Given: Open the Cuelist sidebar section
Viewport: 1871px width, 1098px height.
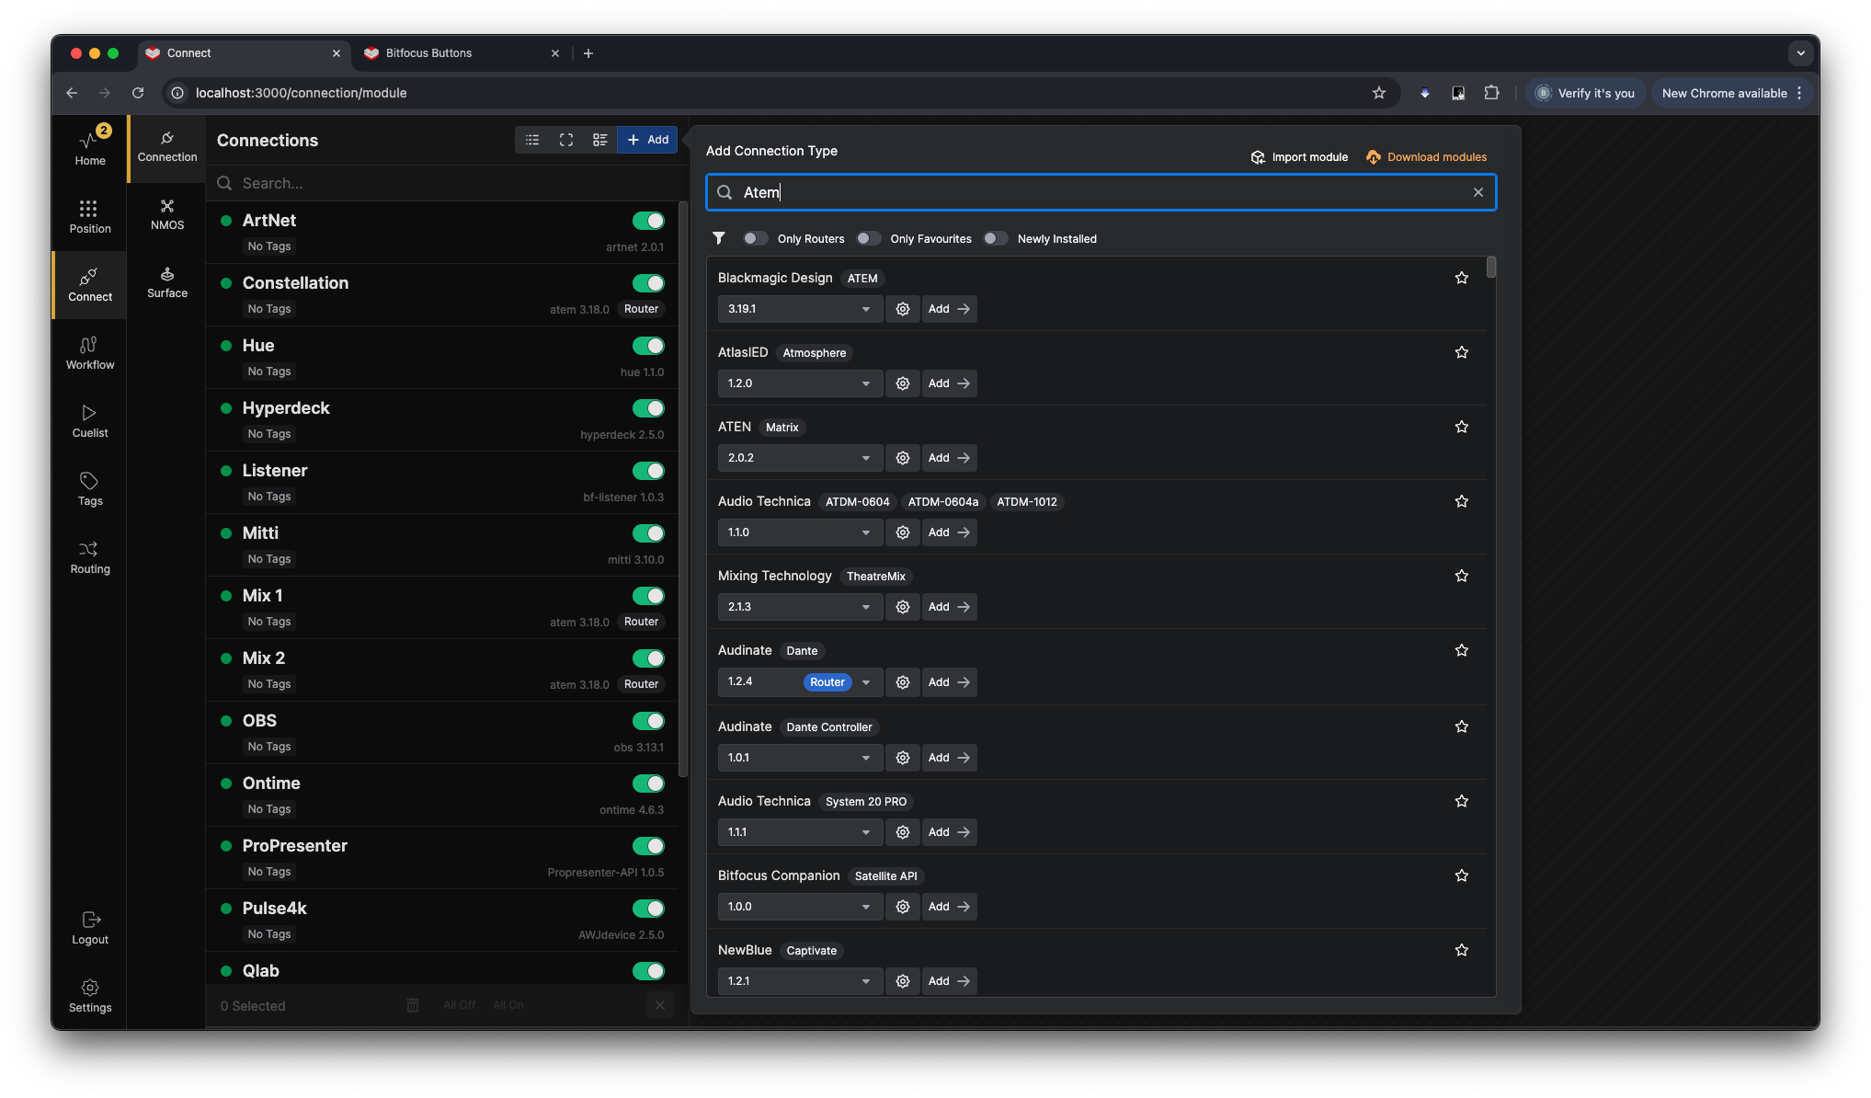Looking at the screenshot, I should (x=90, y=421).
